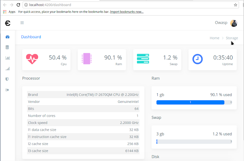Open the dashboard gauge sidebar icon
Viewport: 244px width, 161px height.
(8, 37)
